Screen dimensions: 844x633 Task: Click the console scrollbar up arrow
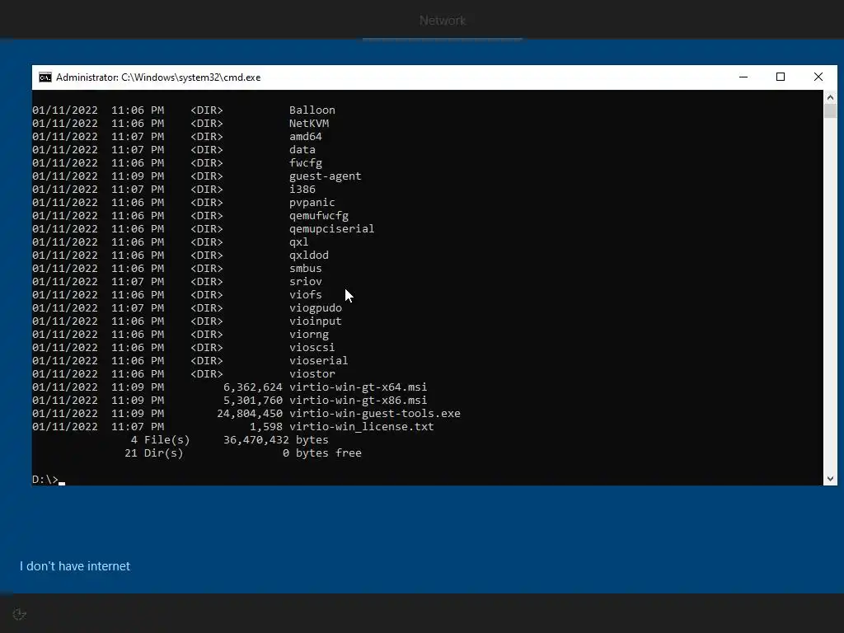click(830, 97)
